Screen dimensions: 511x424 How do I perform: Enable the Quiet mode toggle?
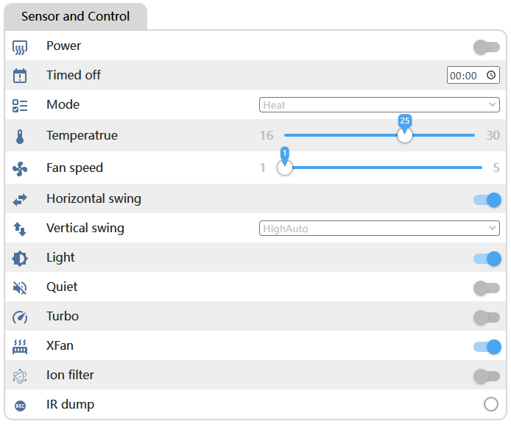(487, 288)
